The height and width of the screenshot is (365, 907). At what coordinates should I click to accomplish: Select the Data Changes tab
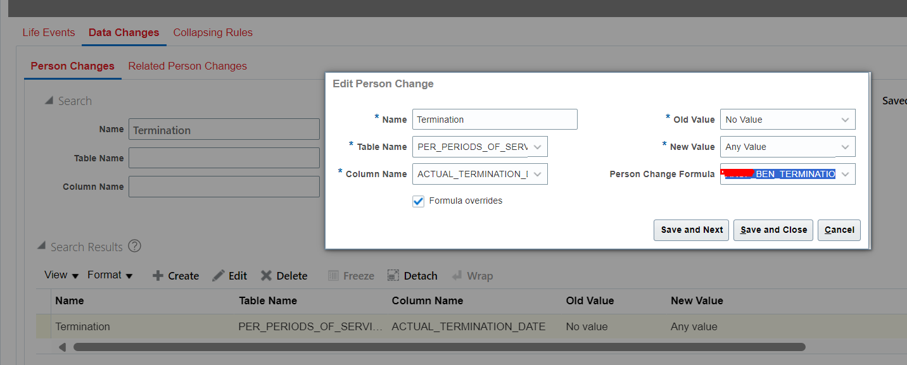(x=124, y=32)
